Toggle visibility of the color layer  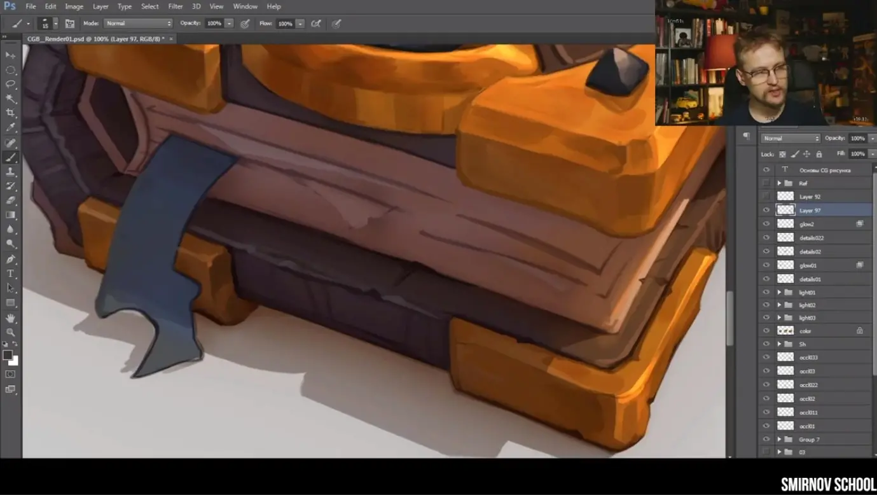766,331
